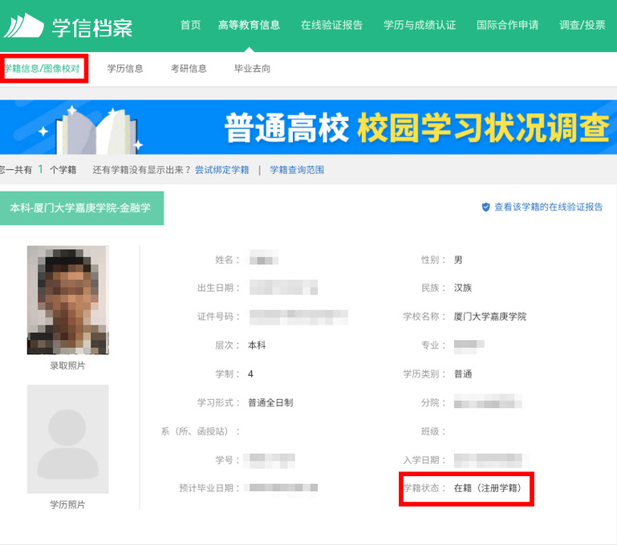Select 调查/投票 menu item
The image size is (617, 545).
[x=582, y=26]
